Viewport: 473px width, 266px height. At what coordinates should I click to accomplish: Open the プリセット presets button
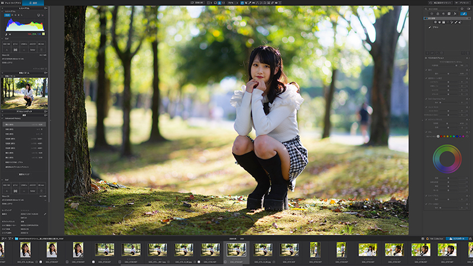[462, 3]
